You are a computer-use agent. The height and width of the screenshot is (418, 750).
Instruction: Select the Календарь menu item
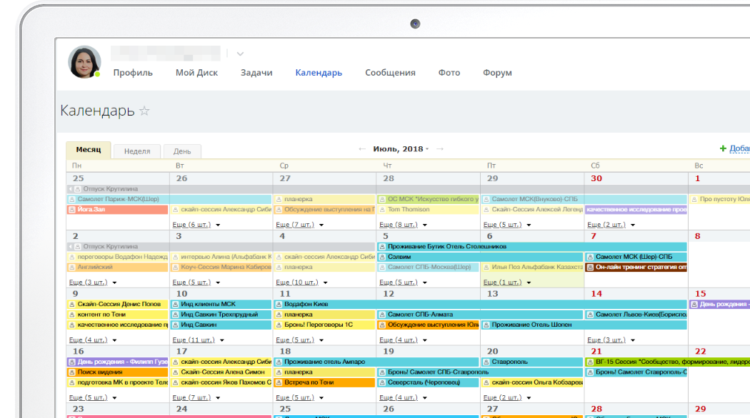point(319,73)
